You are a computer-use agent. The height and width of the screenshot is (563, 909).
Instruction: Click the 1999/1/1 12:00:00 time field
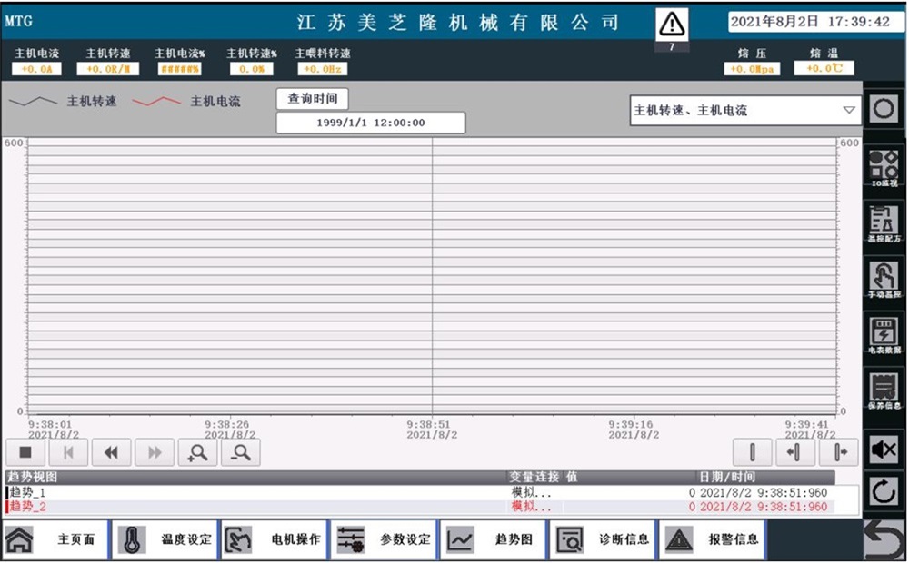click(x=370, y=123)
